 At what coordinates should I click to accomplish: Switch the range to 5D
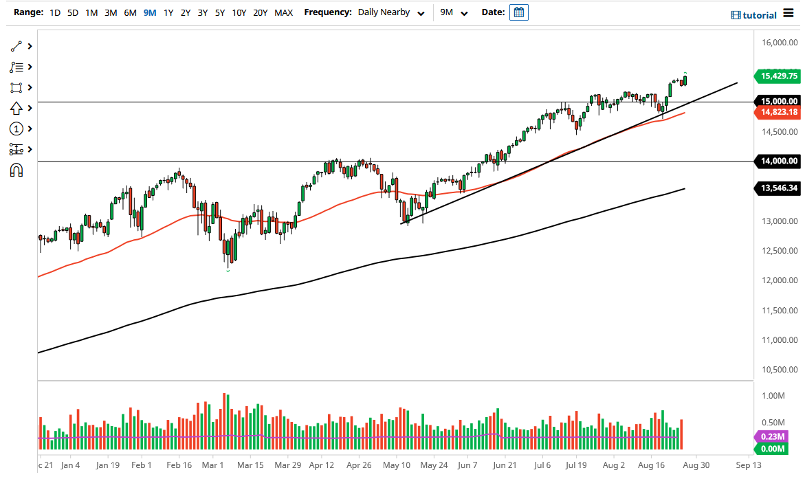(72, 12)
